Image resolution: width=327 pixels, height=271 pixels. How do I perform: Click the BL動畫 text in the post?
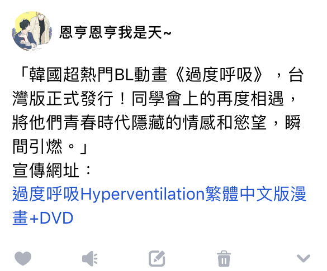point(141,75)
